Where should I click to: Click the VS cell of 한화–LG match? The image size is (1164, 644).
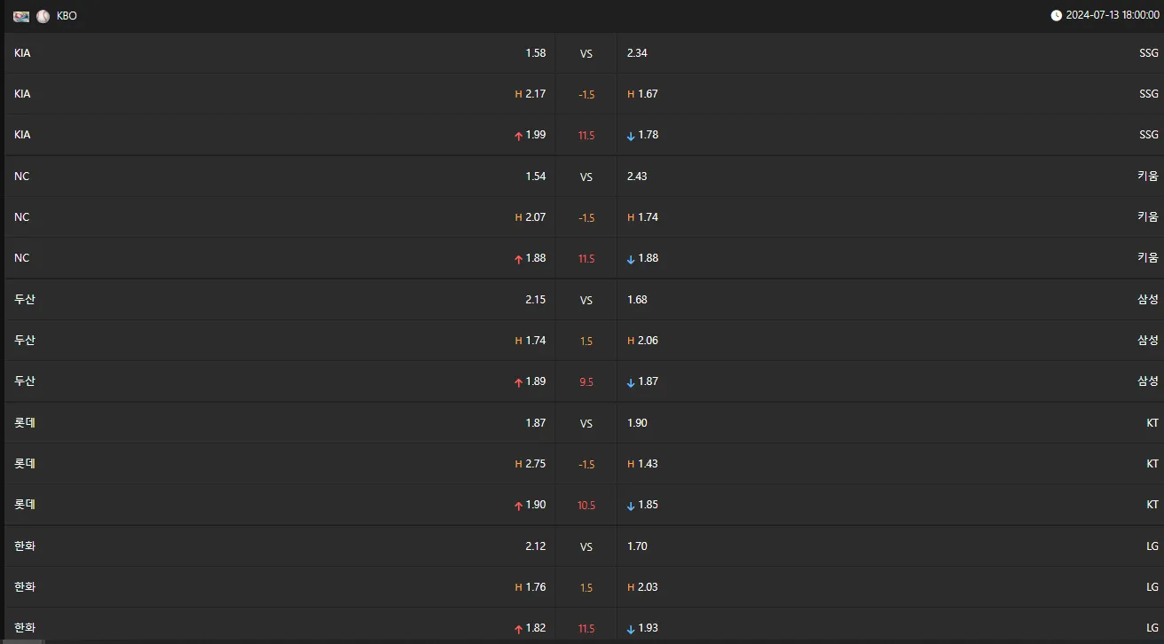coord(586,546)
